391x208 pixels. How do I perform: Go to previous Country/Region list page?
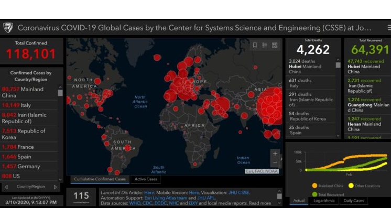pos(6,187)
